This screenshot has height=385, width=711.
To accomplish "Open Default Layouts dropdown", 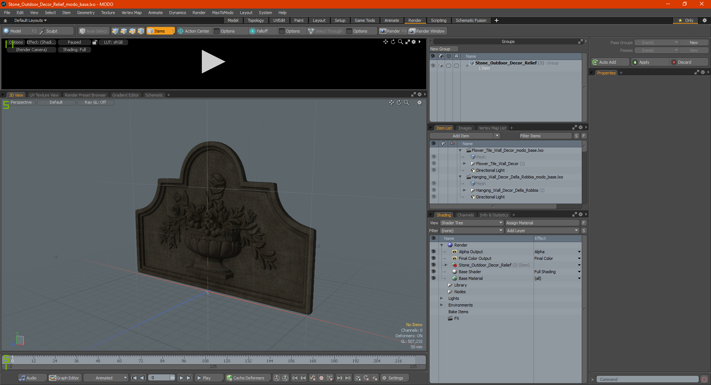I will click(30, 20).
